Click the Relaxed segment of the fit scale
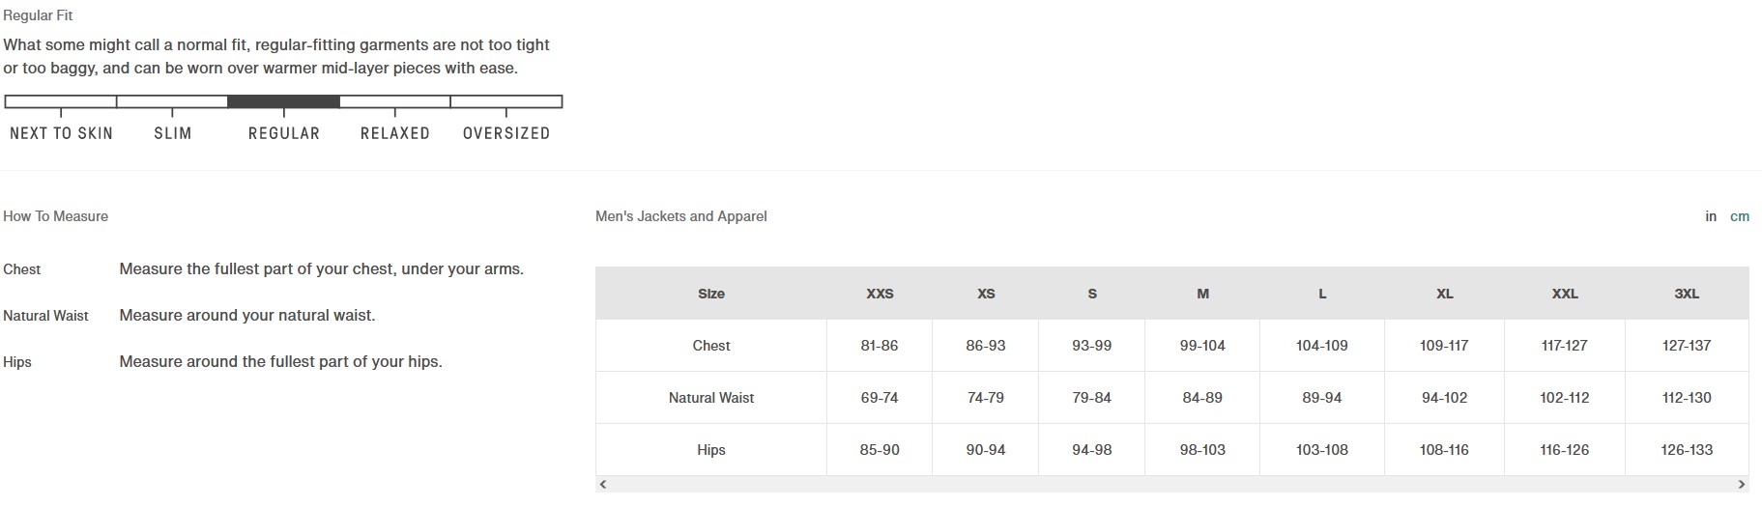 click(x=394, y=101)
